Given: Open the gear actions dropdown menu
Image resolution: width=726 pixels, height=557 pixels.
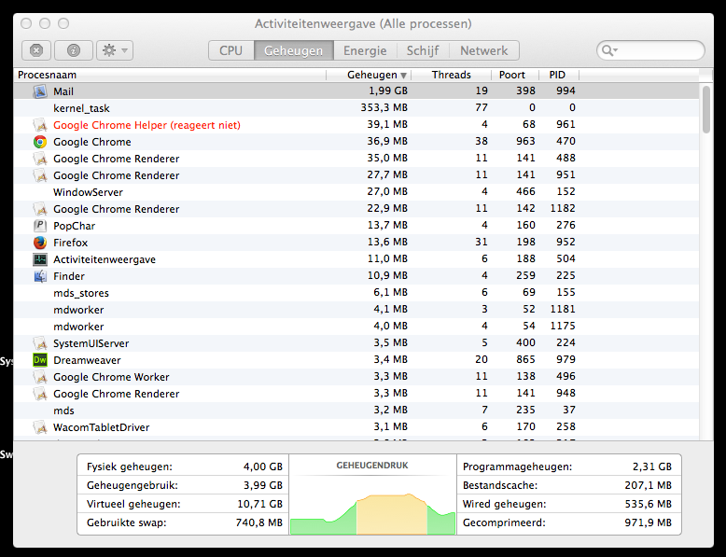Looking at the screenshot, I should pos(115,50).
